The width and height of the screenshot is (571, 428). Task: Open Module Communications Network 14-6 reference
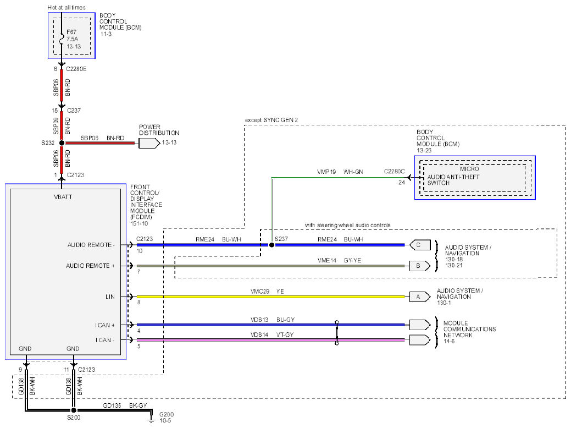(469, 332)
